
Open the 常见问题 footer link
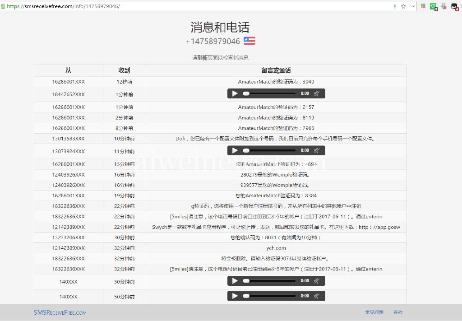[x=374, y=312]
